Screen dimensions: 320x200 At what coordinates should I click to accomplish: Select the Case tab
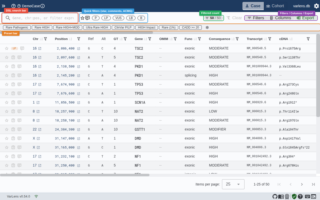coord(253,6)
